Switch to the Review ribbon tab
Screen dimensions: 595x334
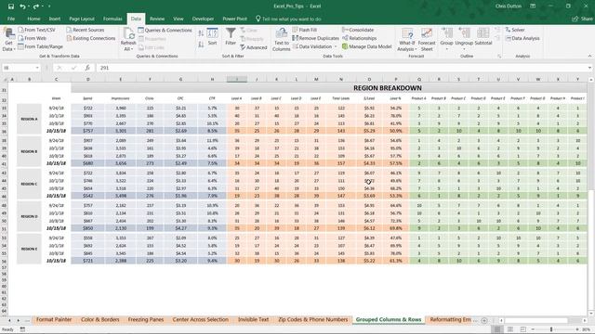tap(157, 19)
